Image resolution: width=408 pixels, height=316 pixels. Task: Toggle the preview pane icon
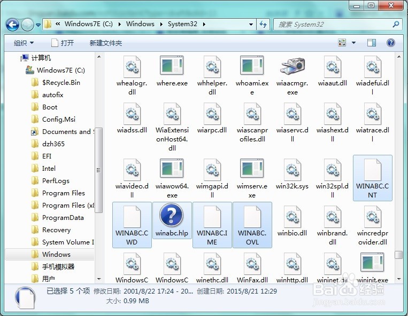coord(371,43)
